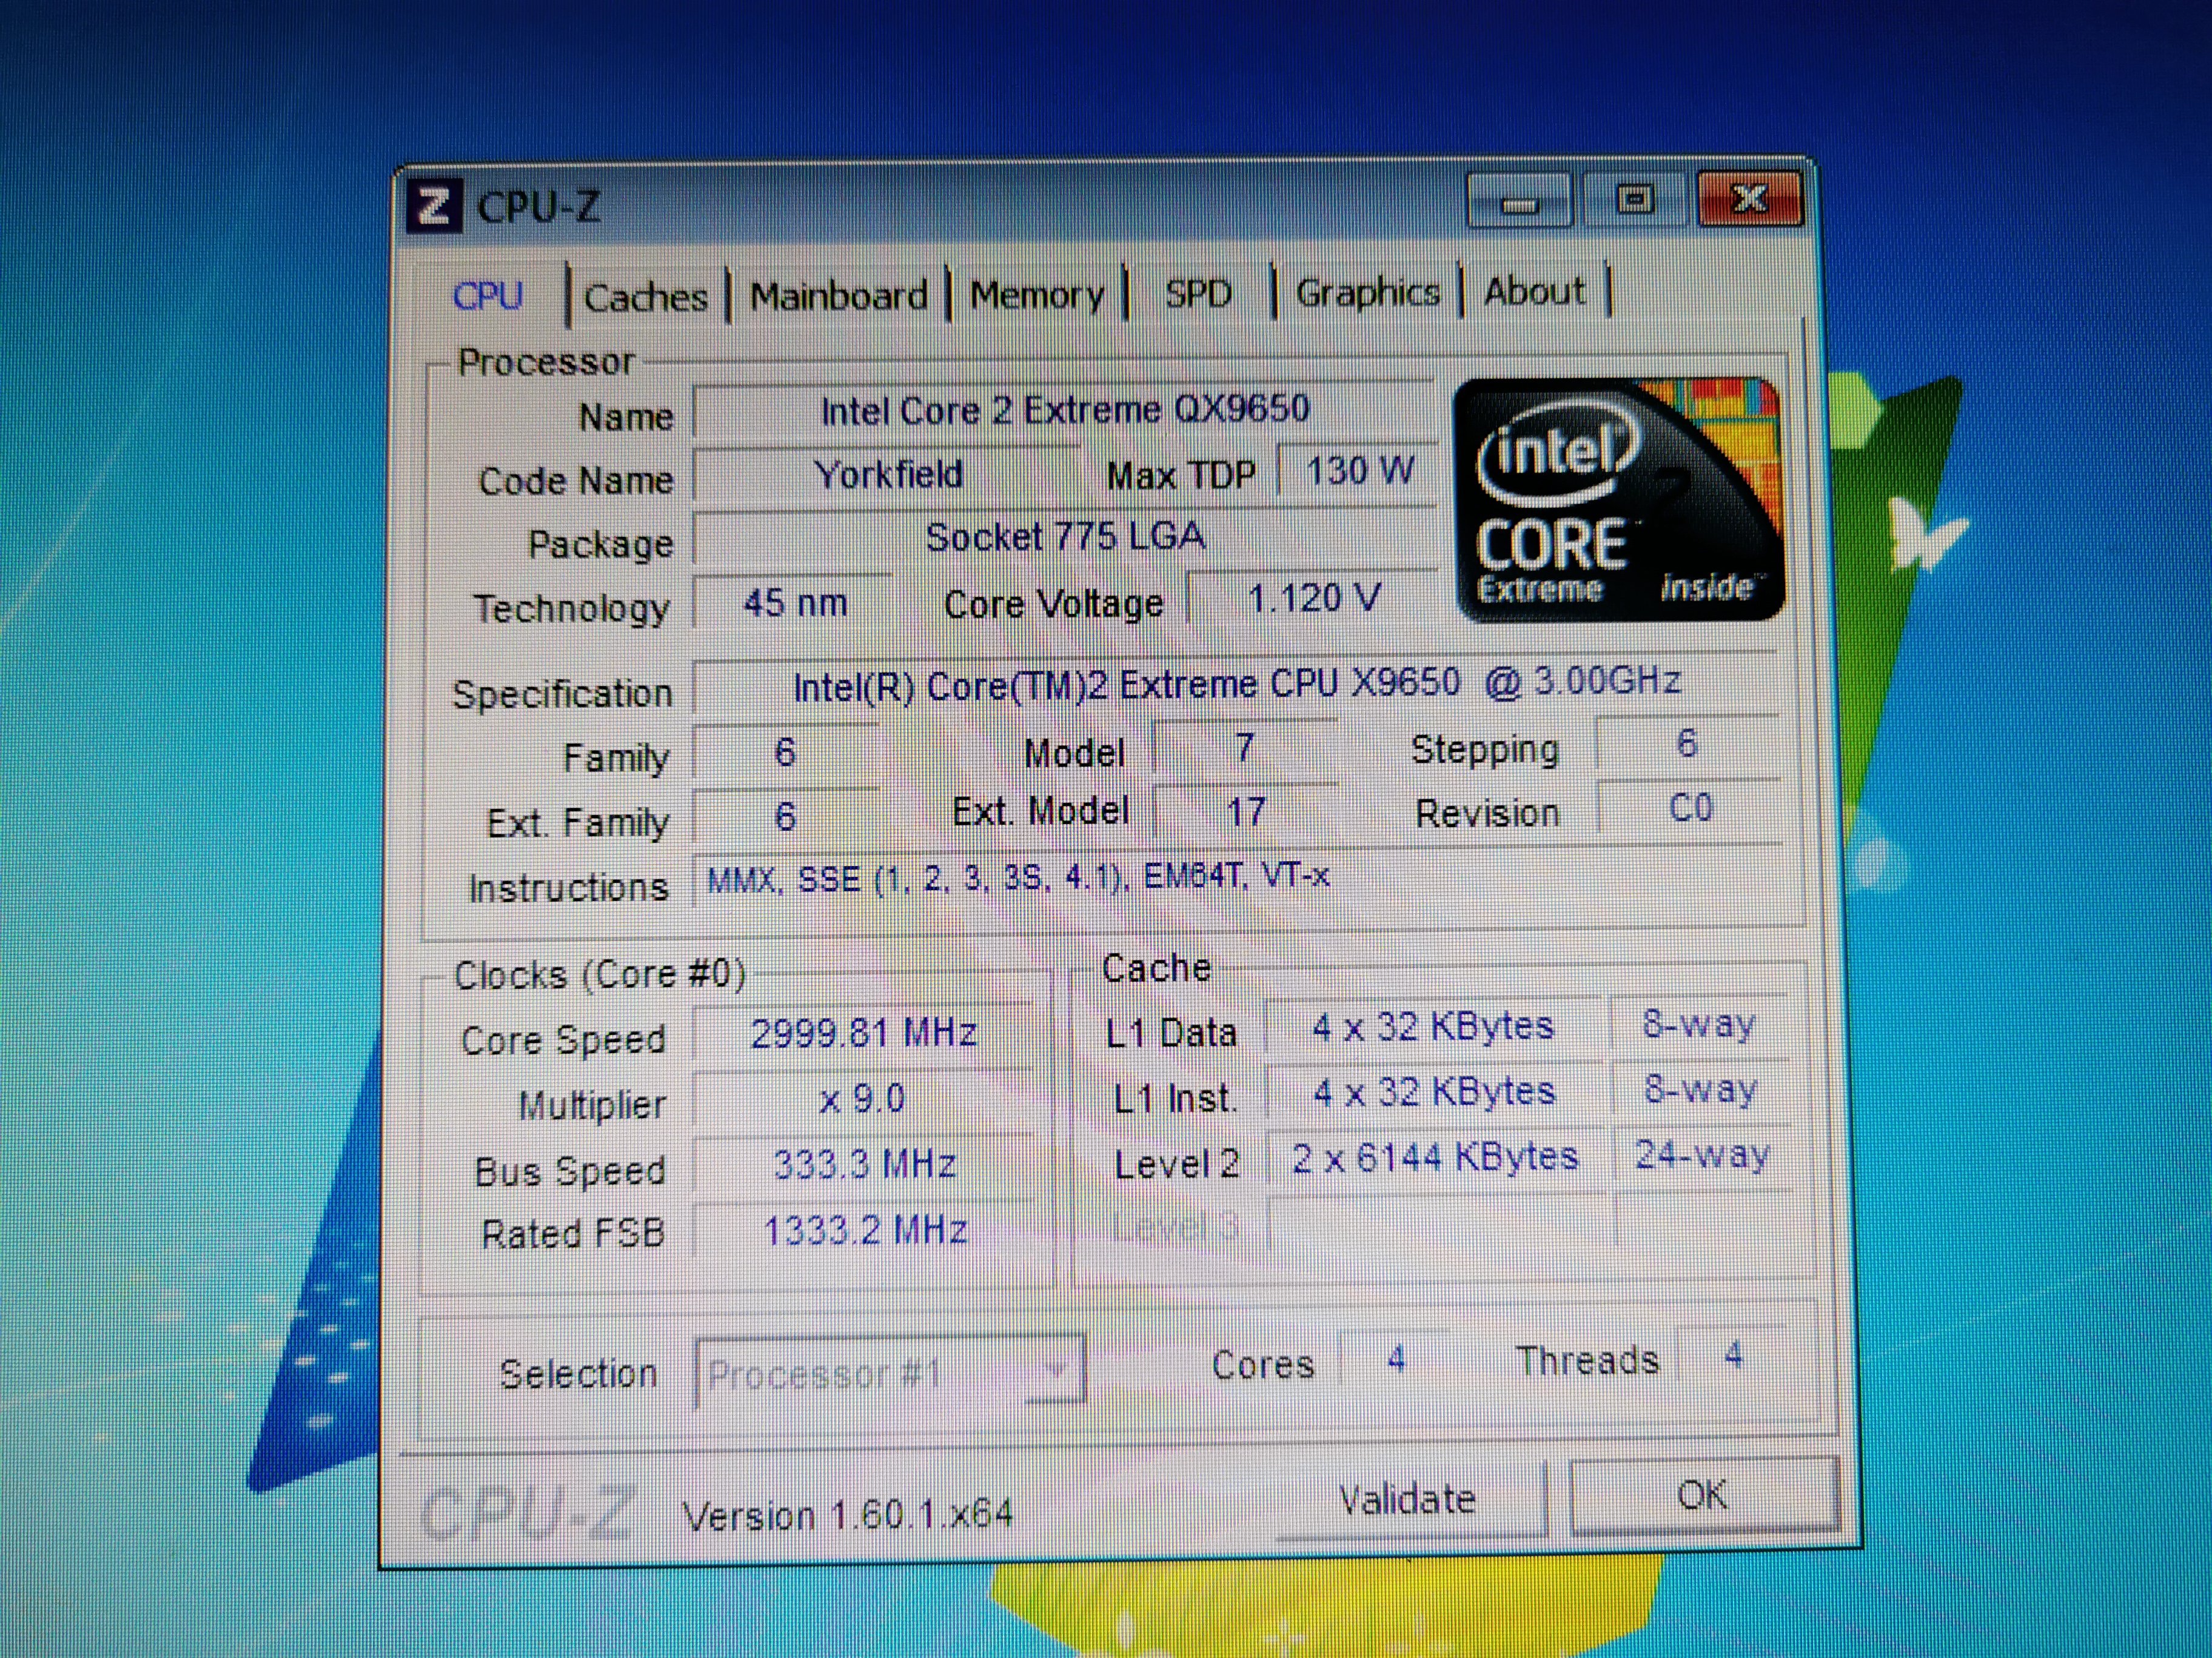Screen dimensions: 2212x1658
Task: Open the SPD tab
Action: click(x=1198, y=294)
